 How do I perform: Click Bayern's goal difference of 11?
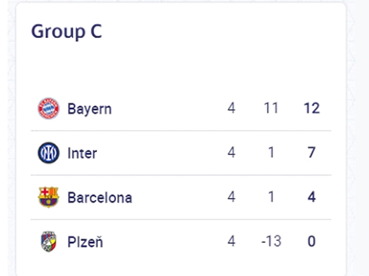[x=271, y=108]
